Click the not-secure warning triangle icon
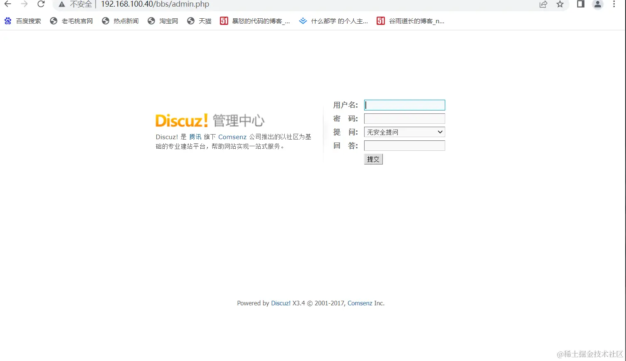The image size is (626, 361). pyautogui.click(x=62, y=5)
